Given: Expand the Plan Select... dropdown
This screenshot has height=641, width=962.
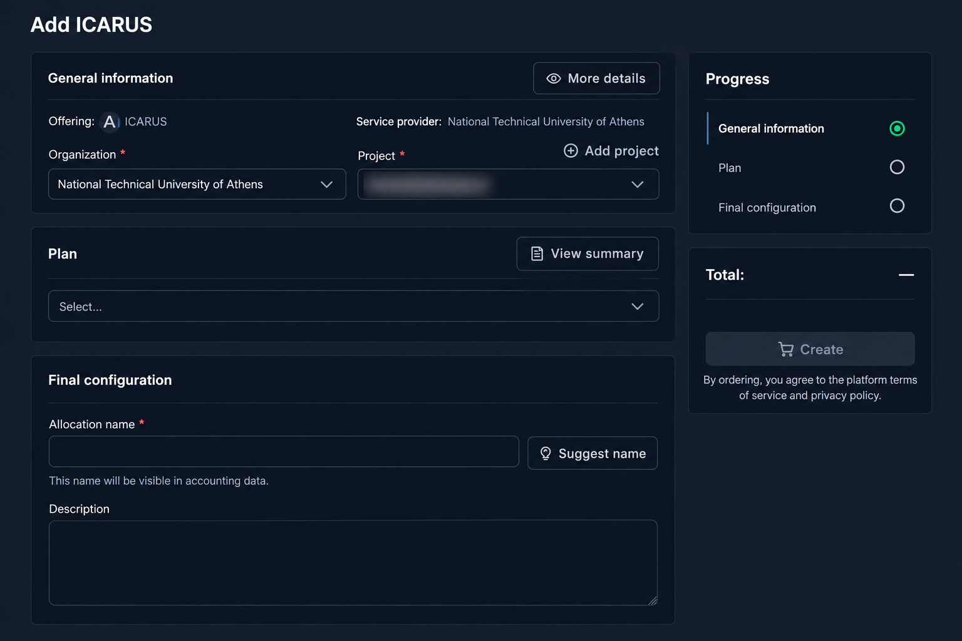Looking at the screenshot, I should pyautogui.click(x=353, y=306).
